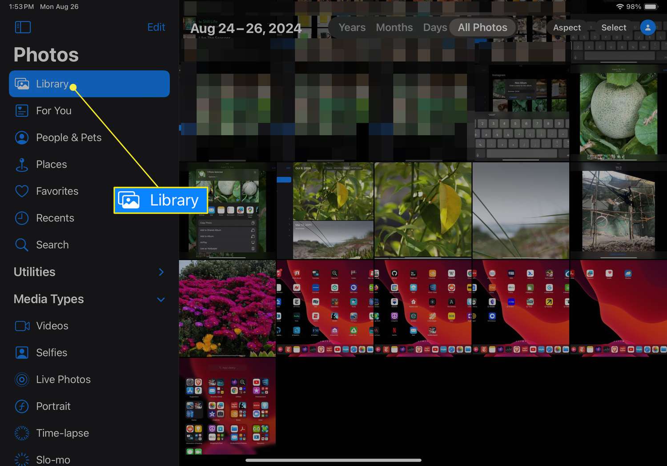Screen dimensions: 667x466
Task: Switch to the Days view tab
Action: [x=434, y=28]
